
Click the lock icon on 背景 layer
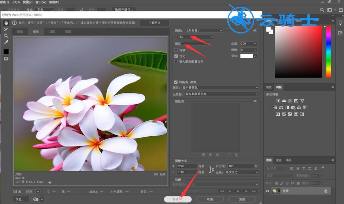(x=326, y=191)
